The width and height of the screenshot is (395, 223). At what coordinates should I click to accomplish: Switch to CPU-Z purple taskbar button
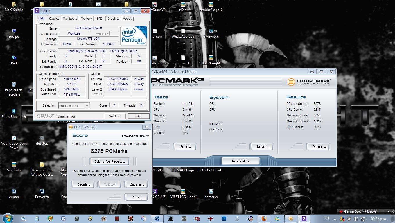click(x=304, y=219)
